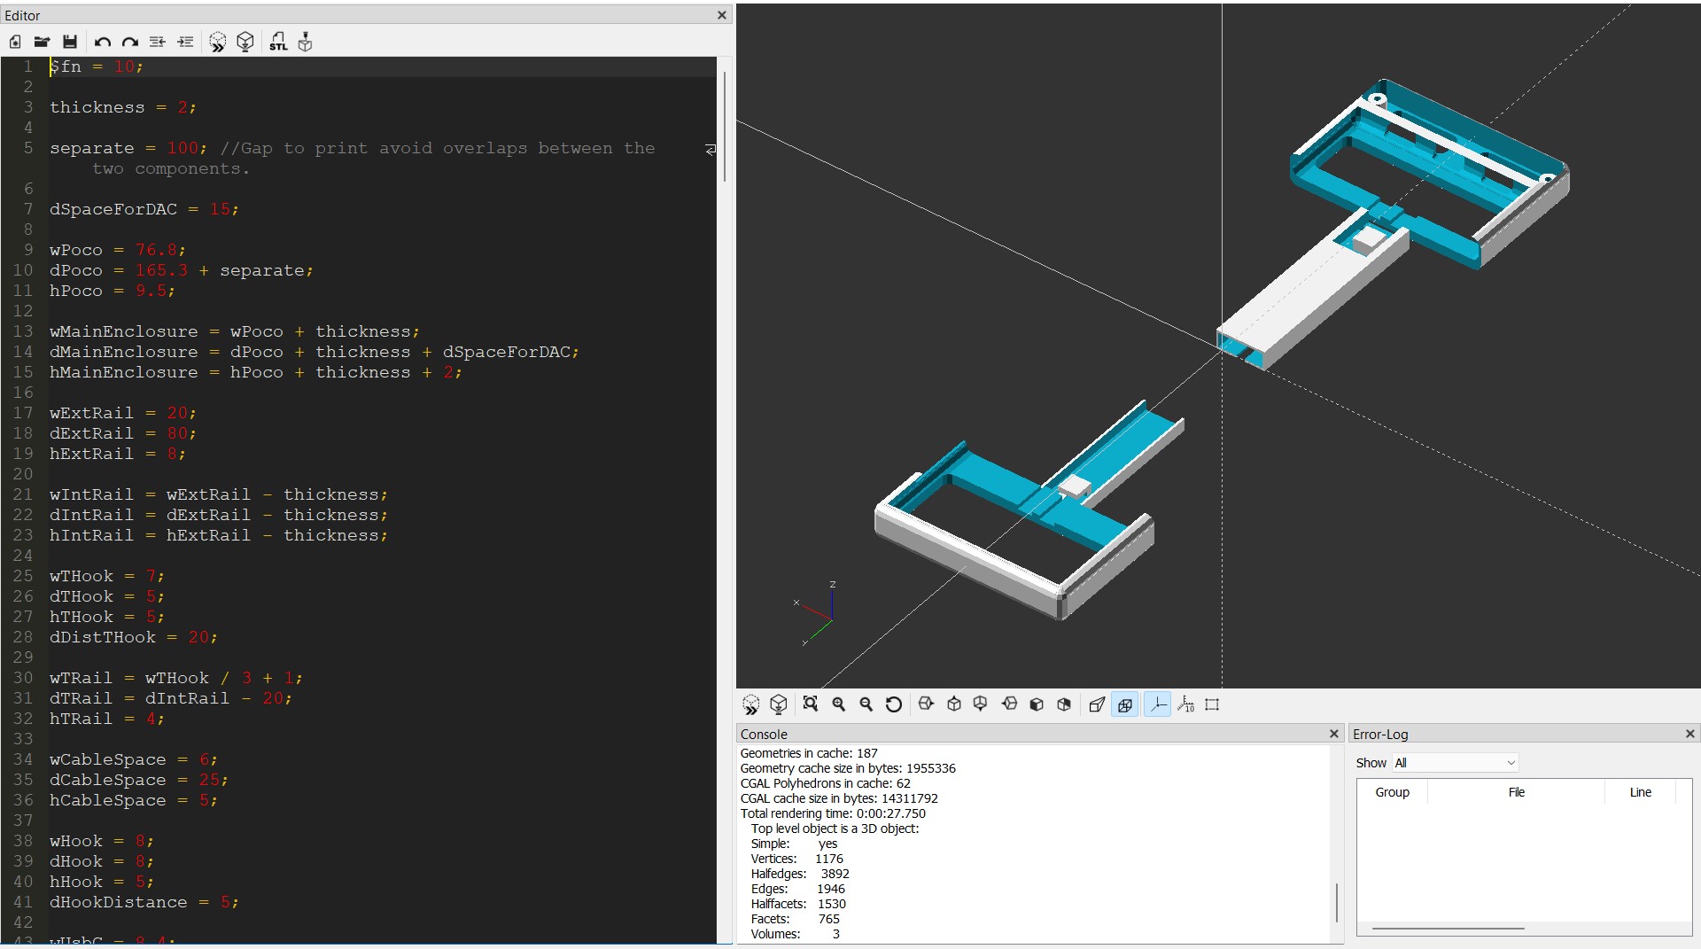Switch to bottom view
This screenshot has width=1701, height=949.
[x=981, y=704]
